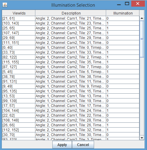Click the scrollbar down arrow
The height and width of the screenshot is (150, 147).
[142, 138]
